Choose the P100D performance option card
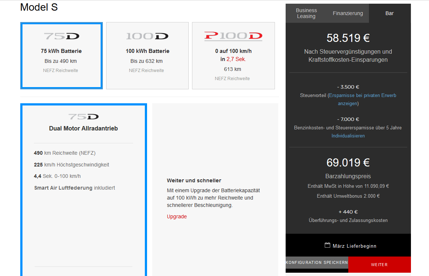This screenshot has width=429, height=276. pyautogui.click(x=233, y=55)
